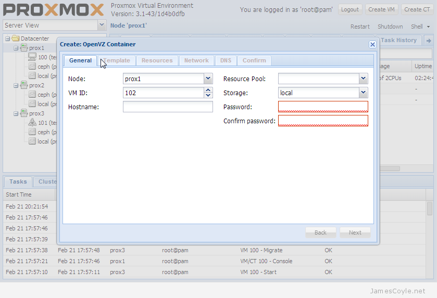The image size is (437, 298).
Task: Select the Resources tab
Action: (157, 60)
